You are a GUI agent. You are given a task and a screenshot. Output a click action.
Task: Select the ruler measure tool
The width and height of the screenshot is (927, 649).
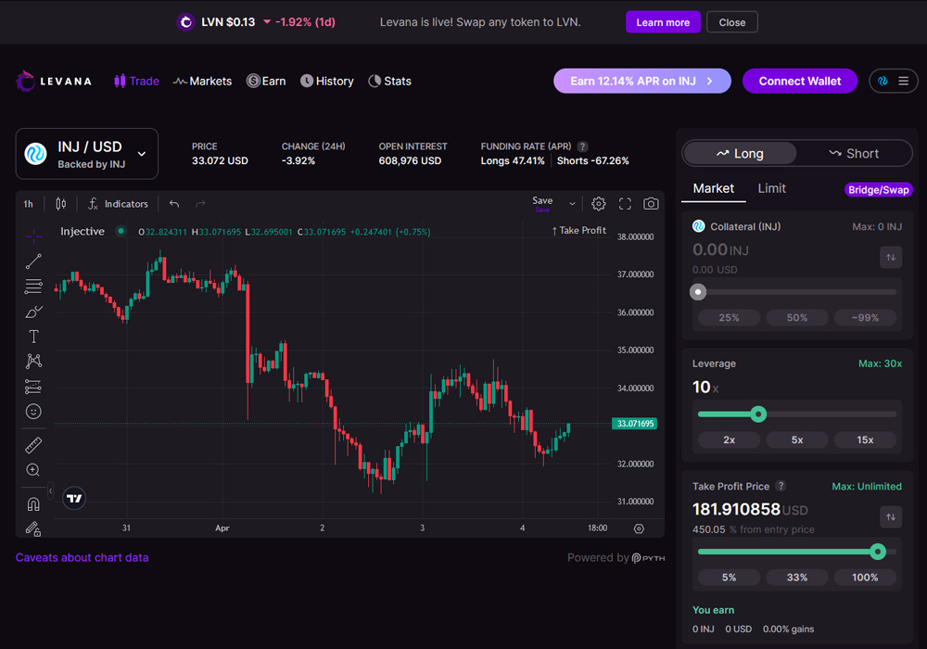tap(33, 445)
